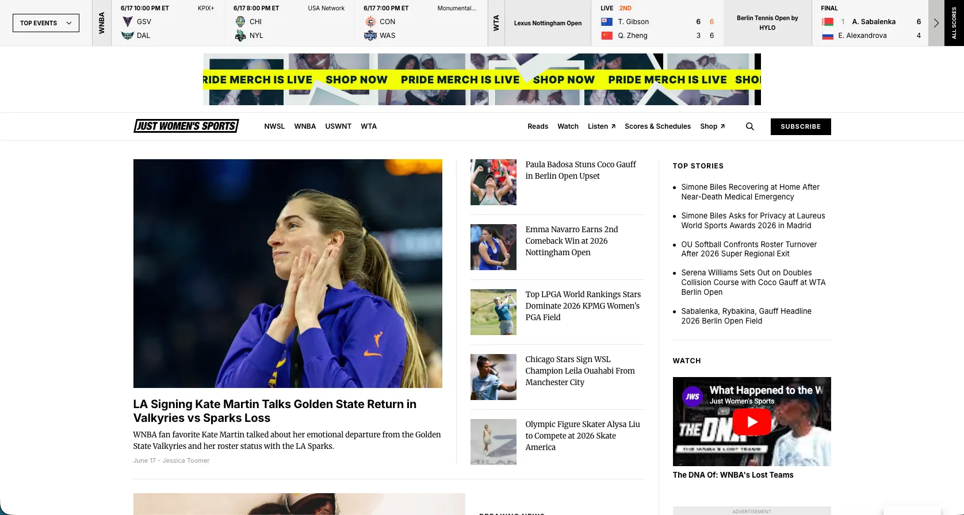
Task: Open the GSV vs DAL game card
Action: [167, 23]
